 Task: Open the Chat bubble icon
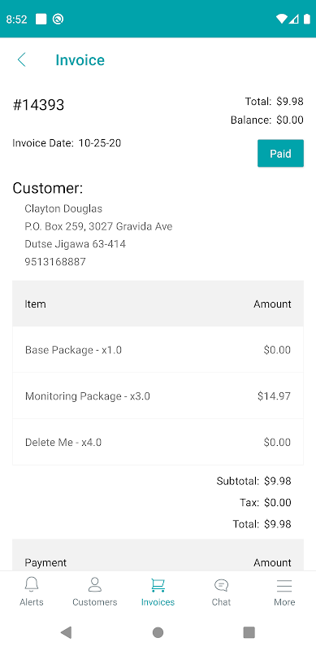(x=221, y=585)
